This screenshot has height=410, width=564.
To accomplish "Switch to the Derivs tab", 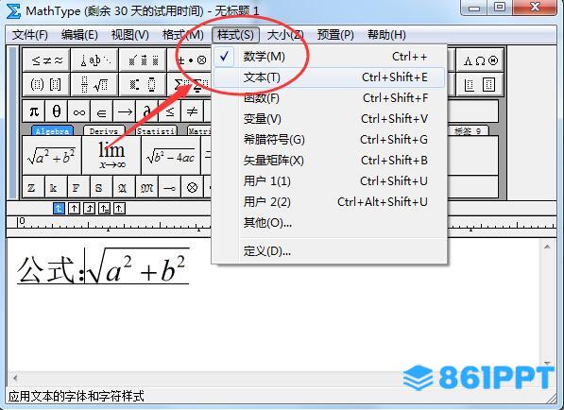I will [x=104, y=130].
